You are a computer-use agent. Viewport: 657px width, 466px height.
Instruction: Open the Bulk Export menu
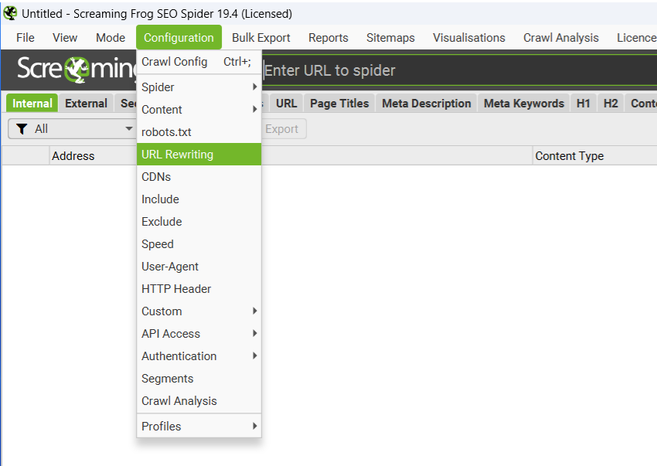pyautogui.click(x=261, y=38)
